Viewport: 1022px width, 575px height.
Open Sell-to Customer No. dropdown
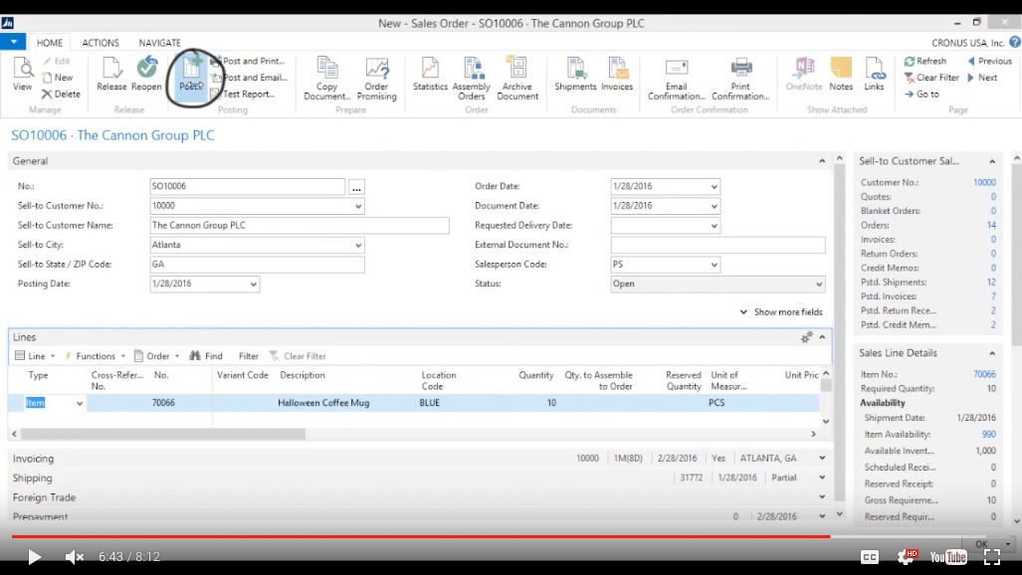pyautogui.click(x=358, y=206)
